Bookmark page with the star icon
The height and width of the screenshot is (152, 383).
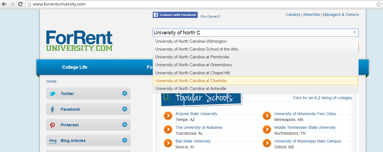379,4
